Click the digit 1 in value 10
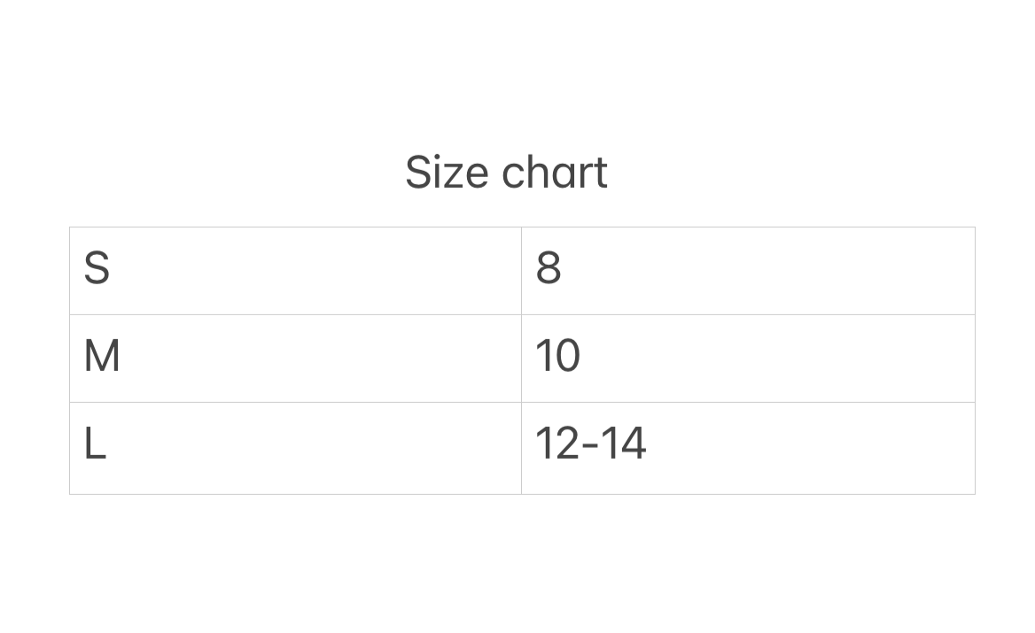The image size is (1035, 633). tap(543, 357)
